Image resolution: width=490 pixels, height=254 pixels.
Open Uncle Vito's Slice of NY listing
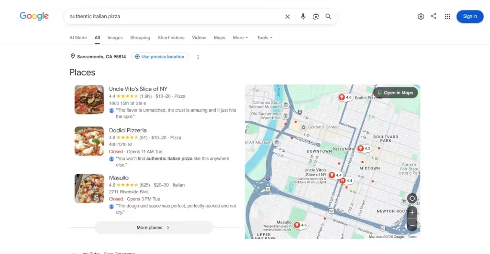138,89
